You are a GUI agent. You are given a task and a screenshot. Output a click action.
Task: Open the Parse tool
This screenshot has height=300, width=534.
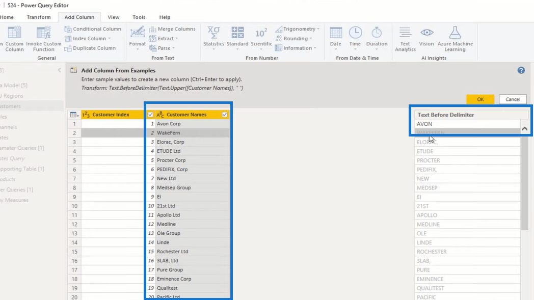click(x=161, y=48)
